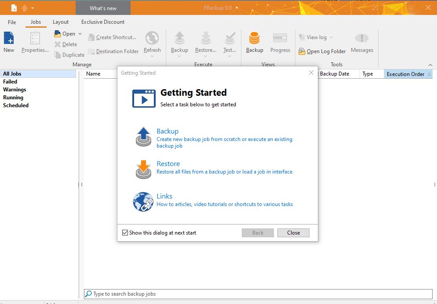The height and width of the screenshot is (304, 437).
Task: Sort by the Name column header
Action: coord(101,74)
